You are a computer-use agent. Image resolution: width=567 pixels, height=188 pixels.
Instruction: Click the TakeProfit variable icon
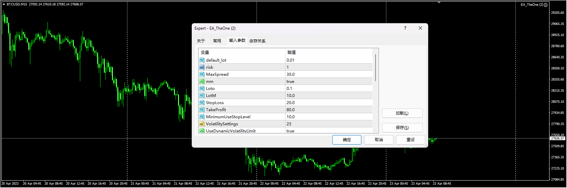tap(202, 110)
